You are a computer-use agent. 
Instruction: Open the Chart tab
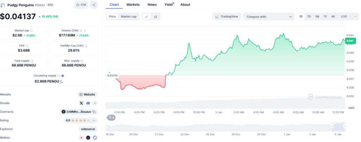[x=114, y=5]
